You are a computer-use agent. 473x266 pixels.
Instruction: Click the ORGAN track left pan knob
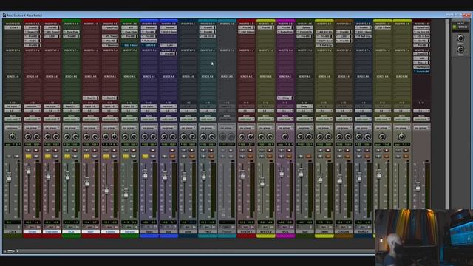(x=339, y=137)
